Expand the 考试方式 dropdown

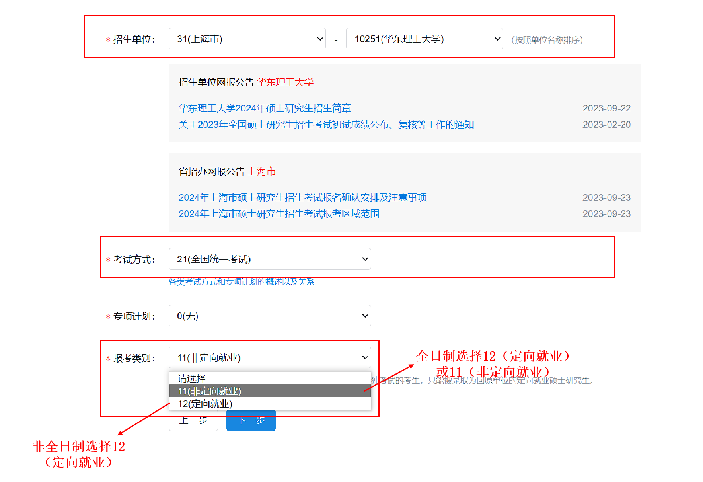click(269, 259)
